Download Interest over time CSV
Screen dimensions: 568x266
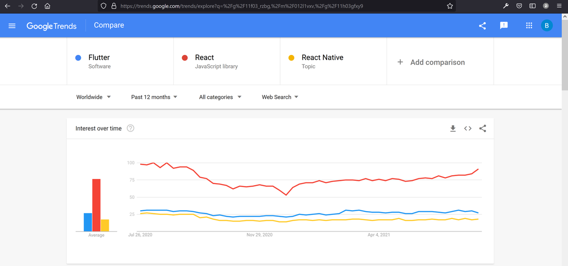453,128
